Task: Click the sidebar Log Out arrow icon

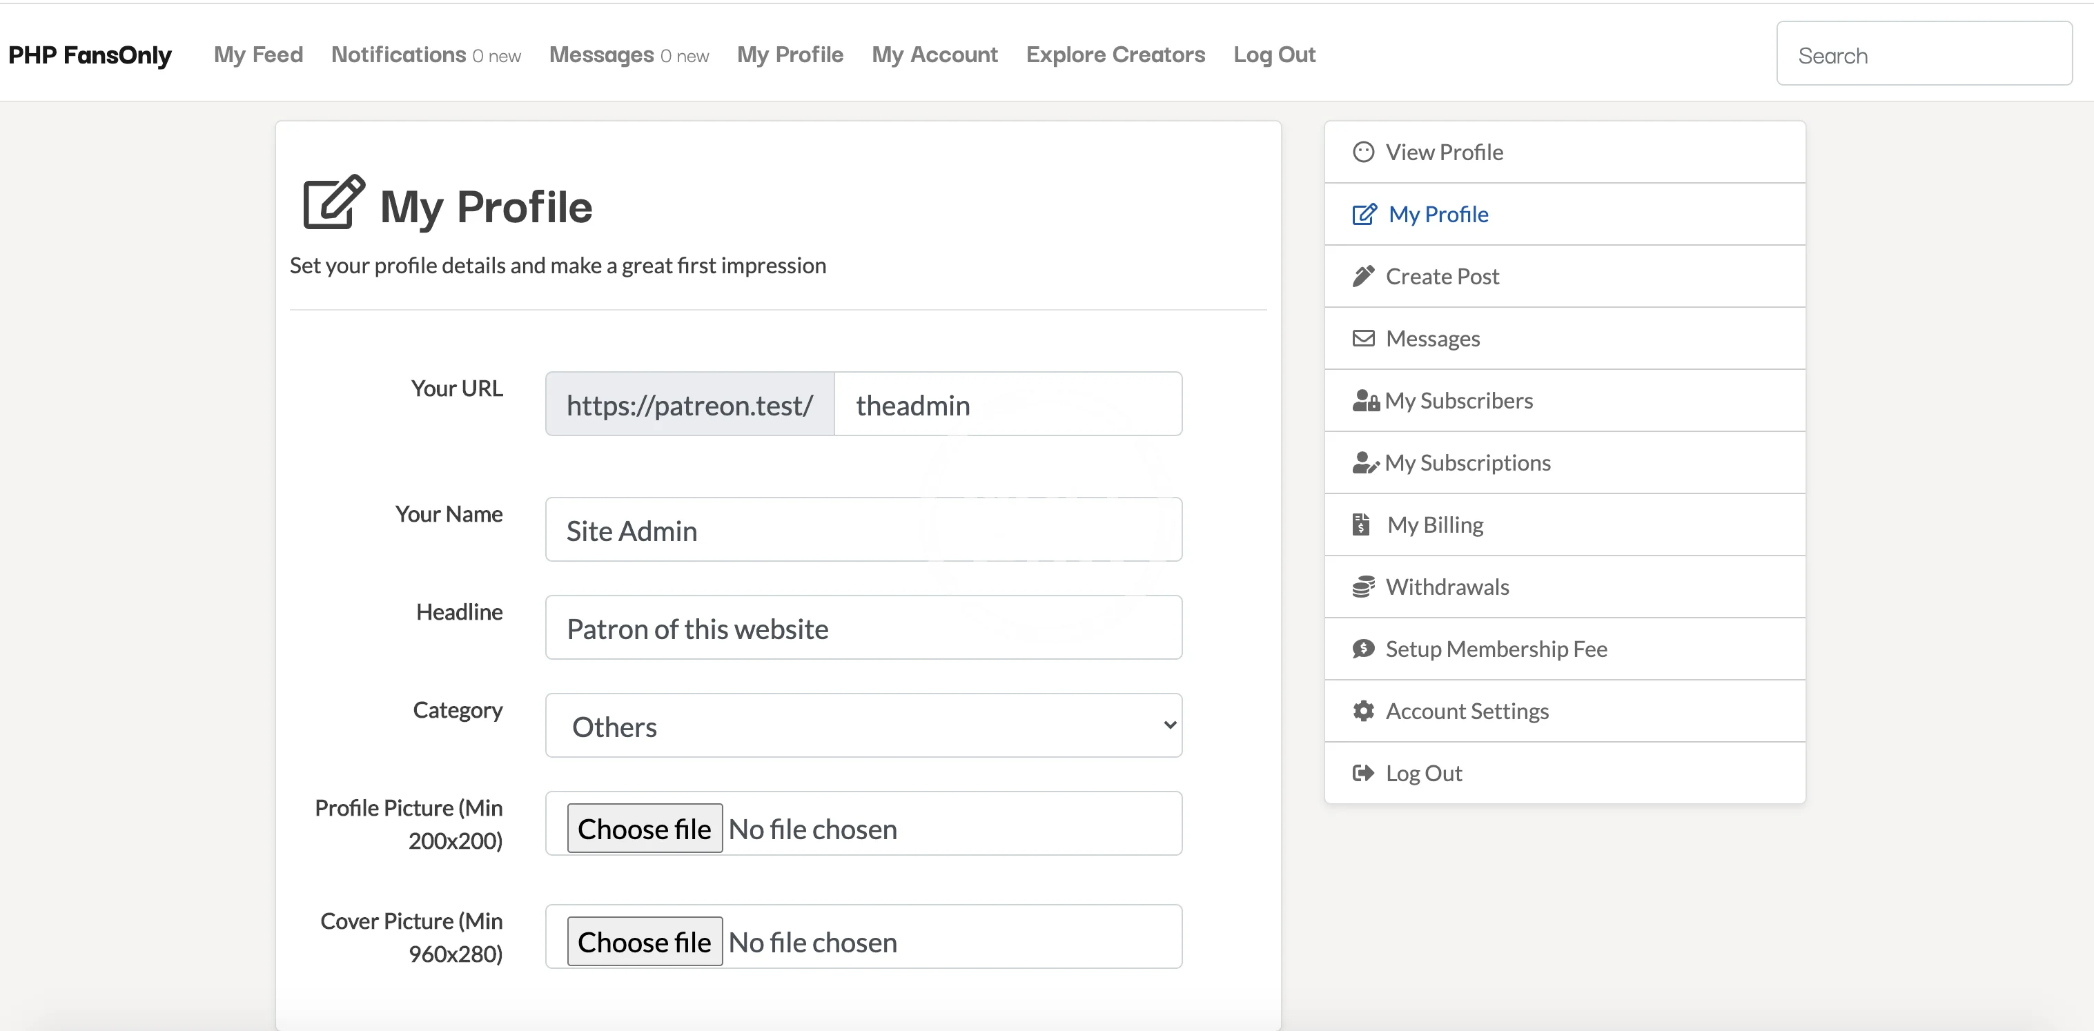Action: (x=1363, y=772)
